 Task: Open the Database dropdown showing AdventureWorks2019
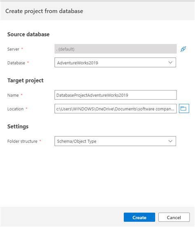tap(115, 63)
